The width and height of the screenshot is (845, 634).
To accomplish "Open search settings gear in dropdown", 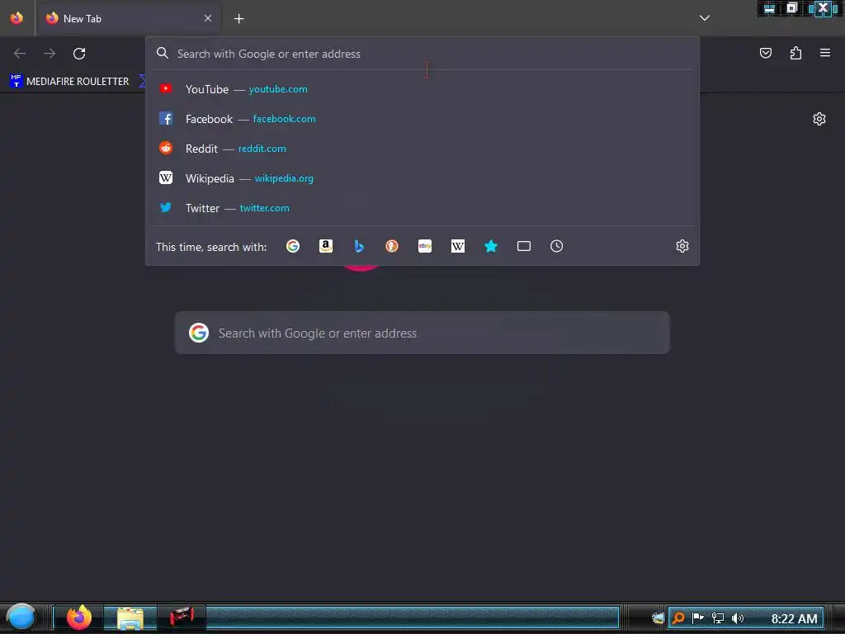I will point(682,246).
